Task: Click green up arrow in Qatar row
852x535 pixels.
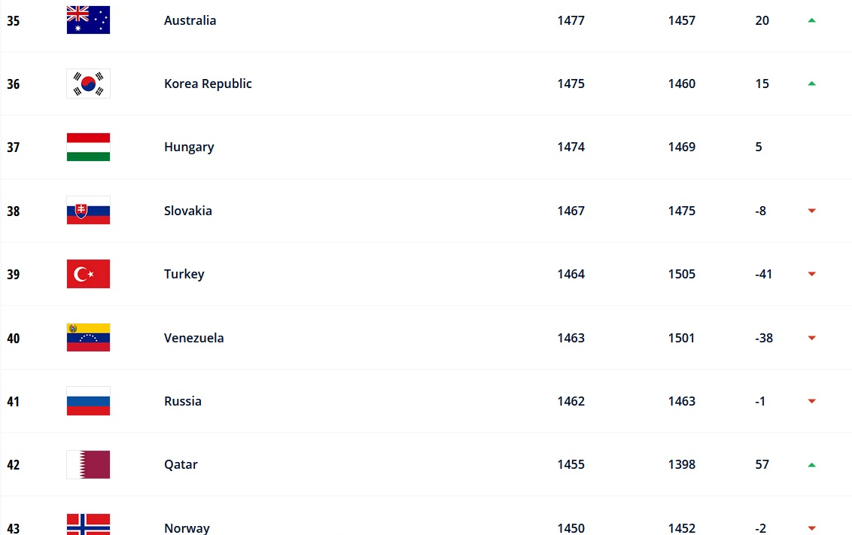Action: [811, 464]
